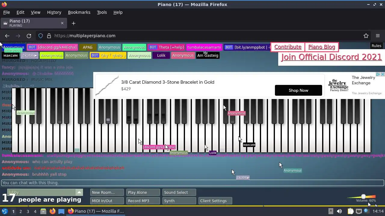Open the Synth settings button
The width and height of the screenshot is (385, 216).
click(x=179, y=201)
